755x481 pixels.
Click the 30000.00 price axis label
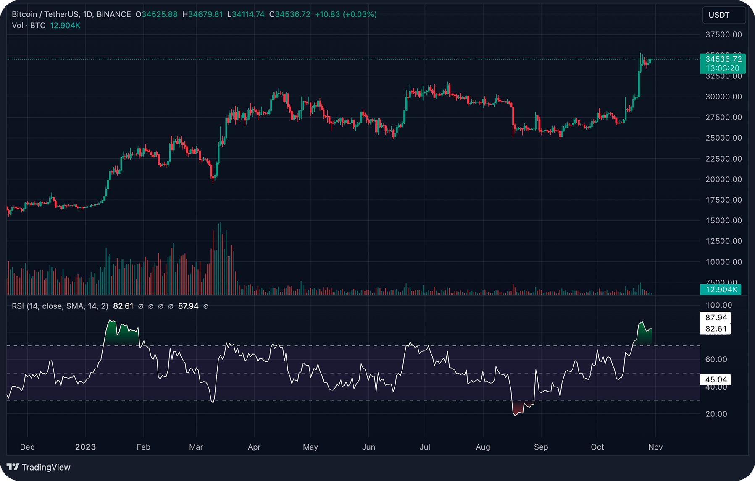pos(723,97)
